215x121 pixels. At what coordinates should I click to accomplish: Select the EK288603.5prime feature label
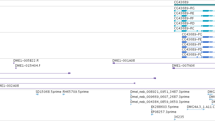165,107
